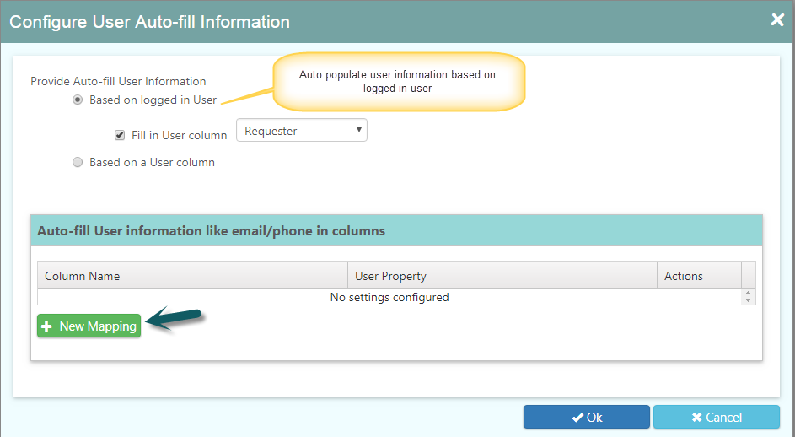Click the No settings configured row
This screenshot has width=795, height=437.
click(x=389, y=297)
